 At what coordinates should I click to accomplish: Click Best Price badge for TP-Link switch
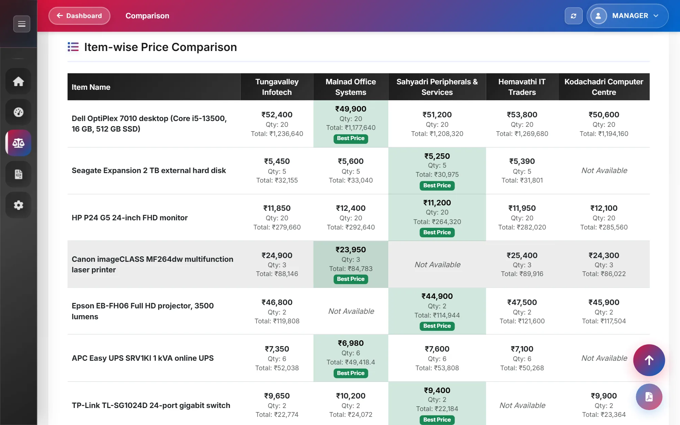click(x=437, y=420)
